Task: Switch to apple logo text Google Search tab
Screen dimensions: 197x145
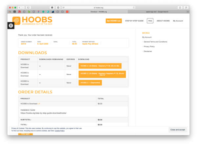Action: coord(157,12)
